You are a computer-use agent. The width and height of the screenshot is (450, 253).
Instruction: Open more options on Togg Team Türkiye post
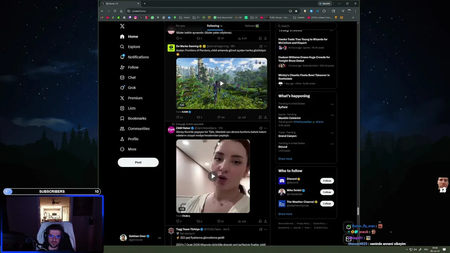pos(265,229)
